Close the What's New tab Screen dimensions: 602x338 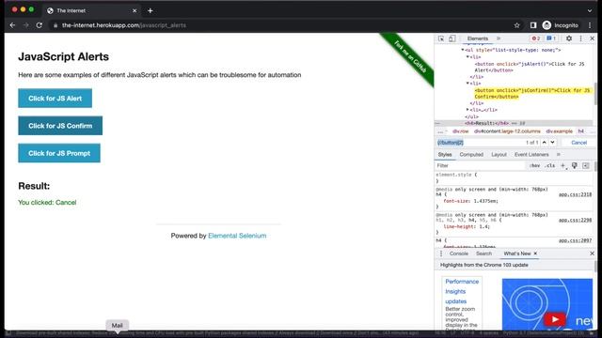[x=535, y=253]
